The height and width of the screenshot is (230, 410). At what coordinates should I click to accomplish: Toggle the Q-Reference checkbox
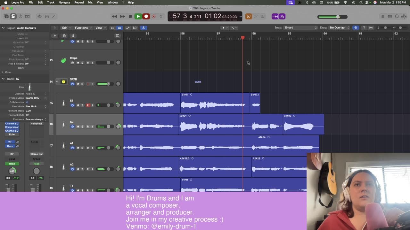click(27, 102)
